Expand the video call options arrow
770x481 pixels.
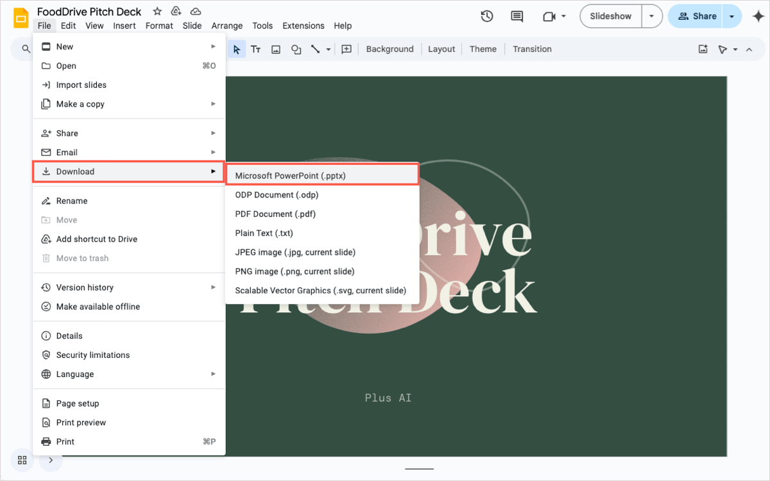563,16
